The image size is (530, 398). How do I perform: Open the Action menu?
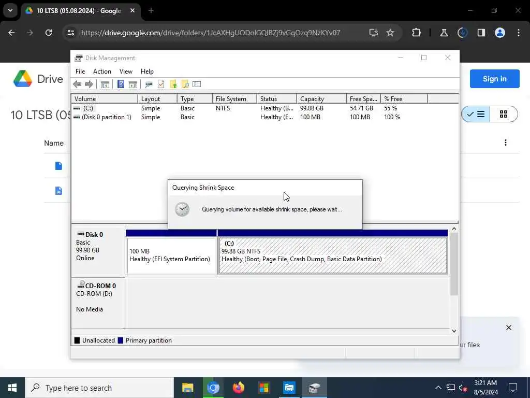point(102,72)
